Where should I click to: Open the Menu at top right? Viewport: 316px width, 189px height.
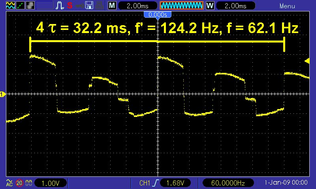coord(287,6)
